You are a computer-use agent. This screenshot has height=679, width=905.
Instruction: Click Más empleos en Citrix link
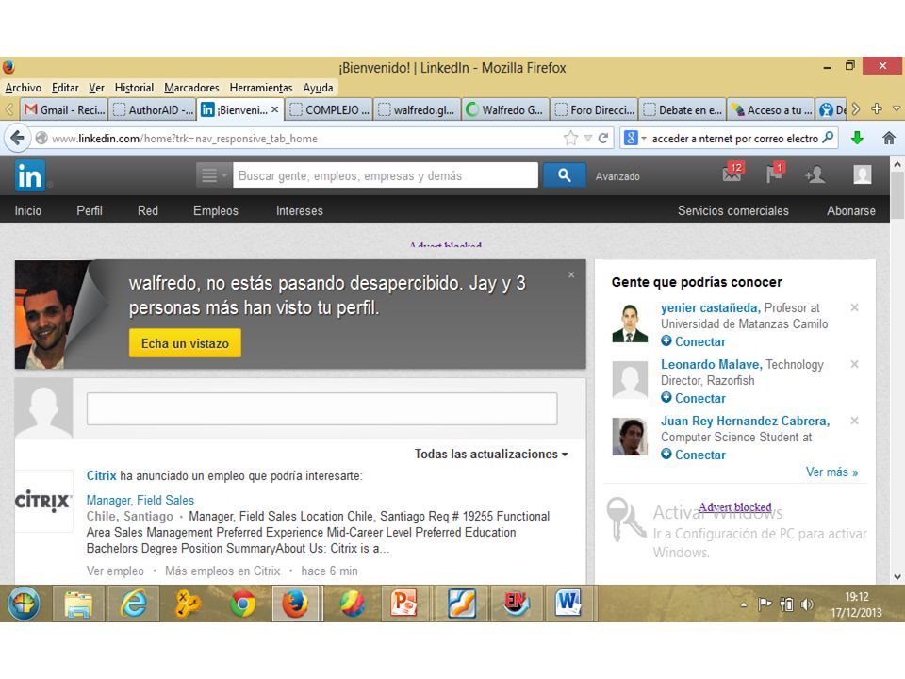click(x=222, y=571)
